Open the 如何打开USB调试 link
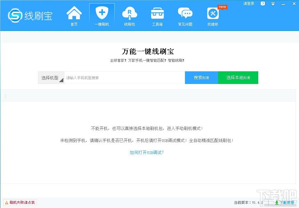299x208 pixels. 147,152
